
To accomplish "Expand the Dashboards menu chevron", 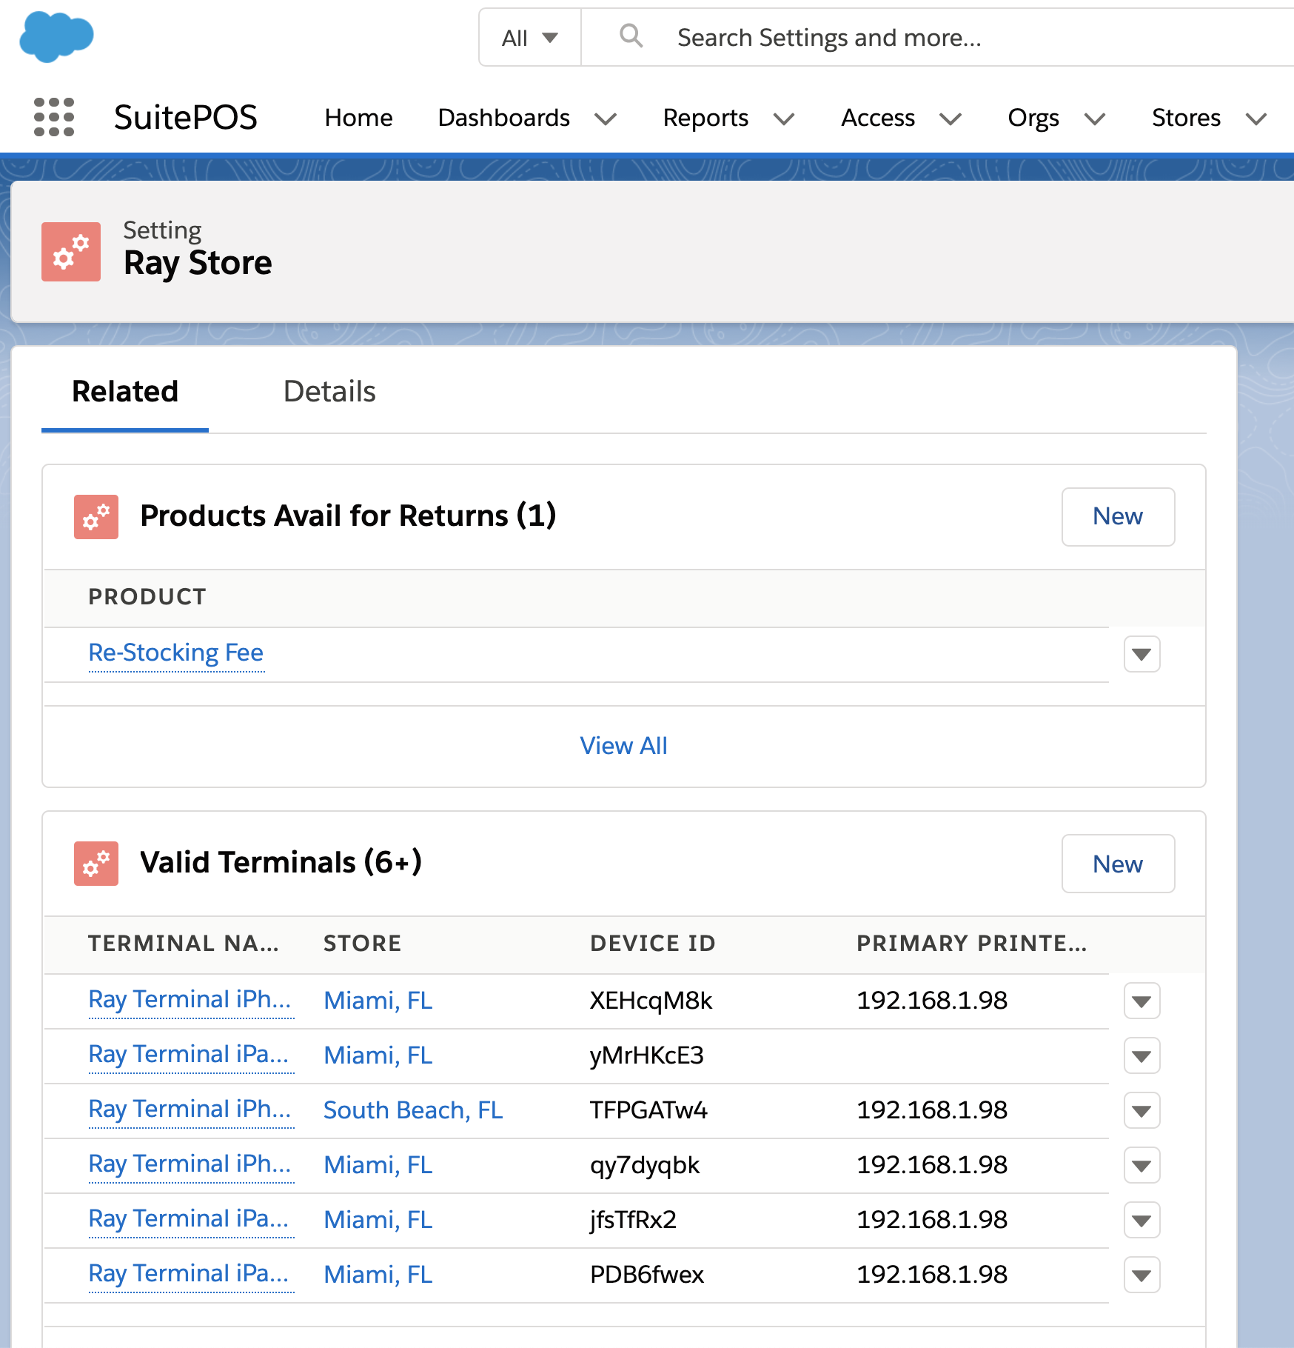I will (606, 119).
